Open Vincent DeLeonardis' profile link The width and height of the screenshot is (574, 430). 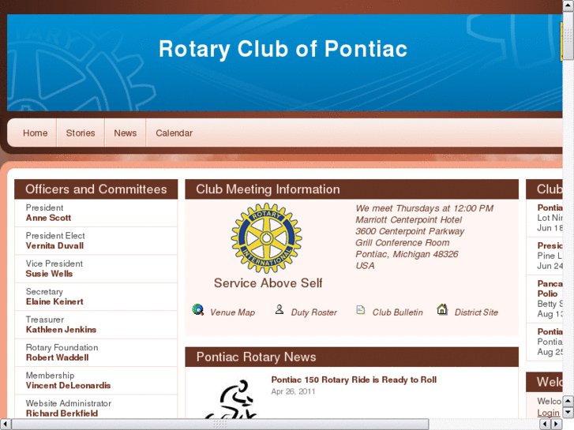click(x=68, y=385)
